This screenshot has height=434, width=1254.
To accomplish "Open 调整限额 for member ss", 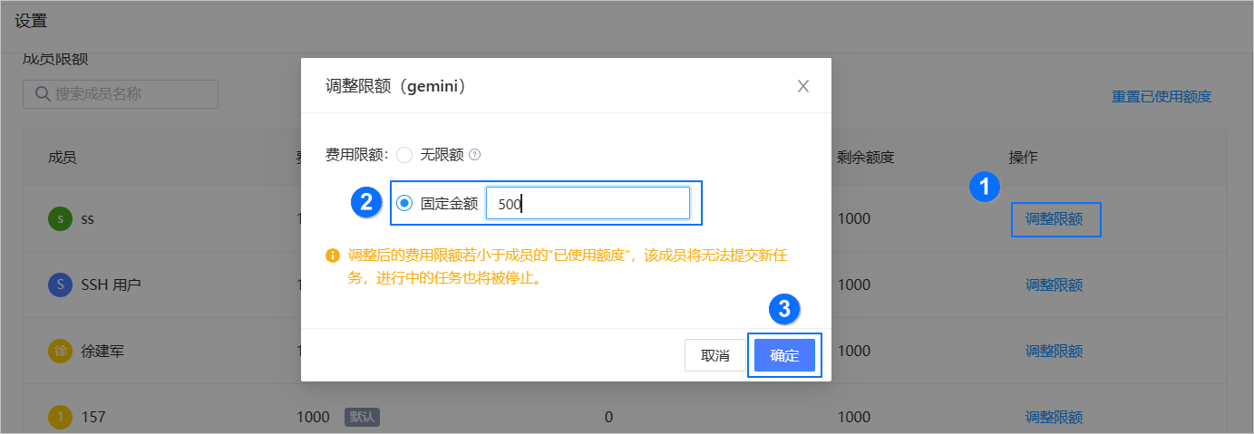I will pyautogui.click(x=1054, y=219).
